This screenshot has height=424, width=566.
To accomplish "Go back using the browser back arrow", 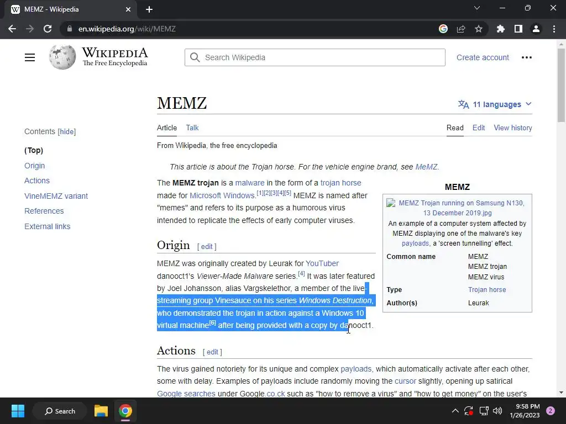I will point(12,29).
